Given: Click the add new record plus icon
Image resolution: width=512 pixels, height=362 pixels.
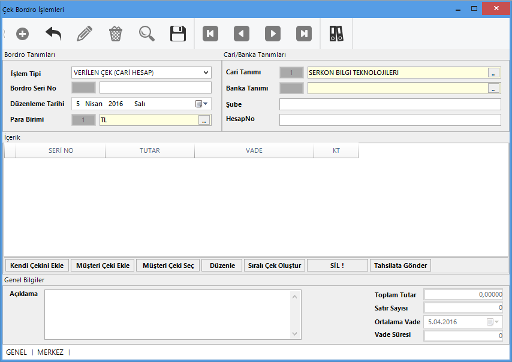Looking at the screenshot, I should click(22, 34).
